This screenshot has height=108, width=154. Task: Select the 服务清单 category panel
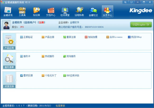9,61
